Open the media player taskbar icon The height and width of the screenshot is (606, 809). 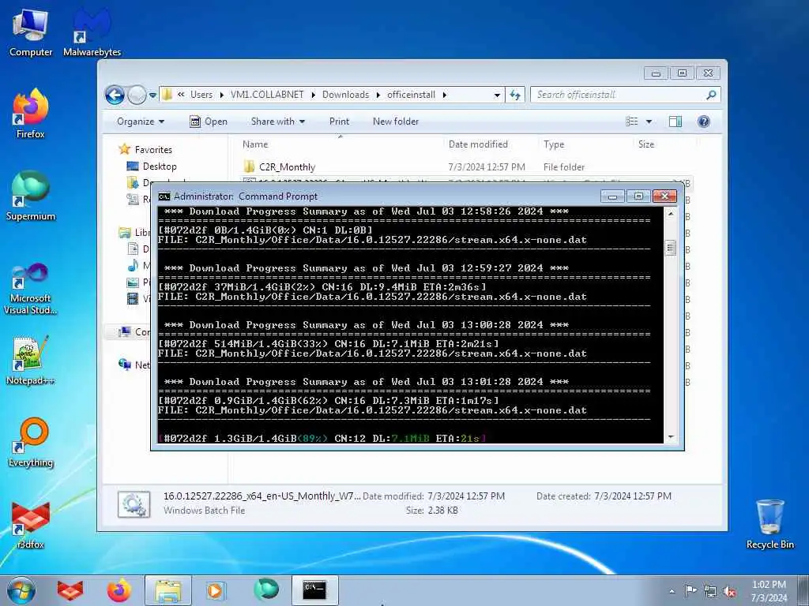(215, 590)
